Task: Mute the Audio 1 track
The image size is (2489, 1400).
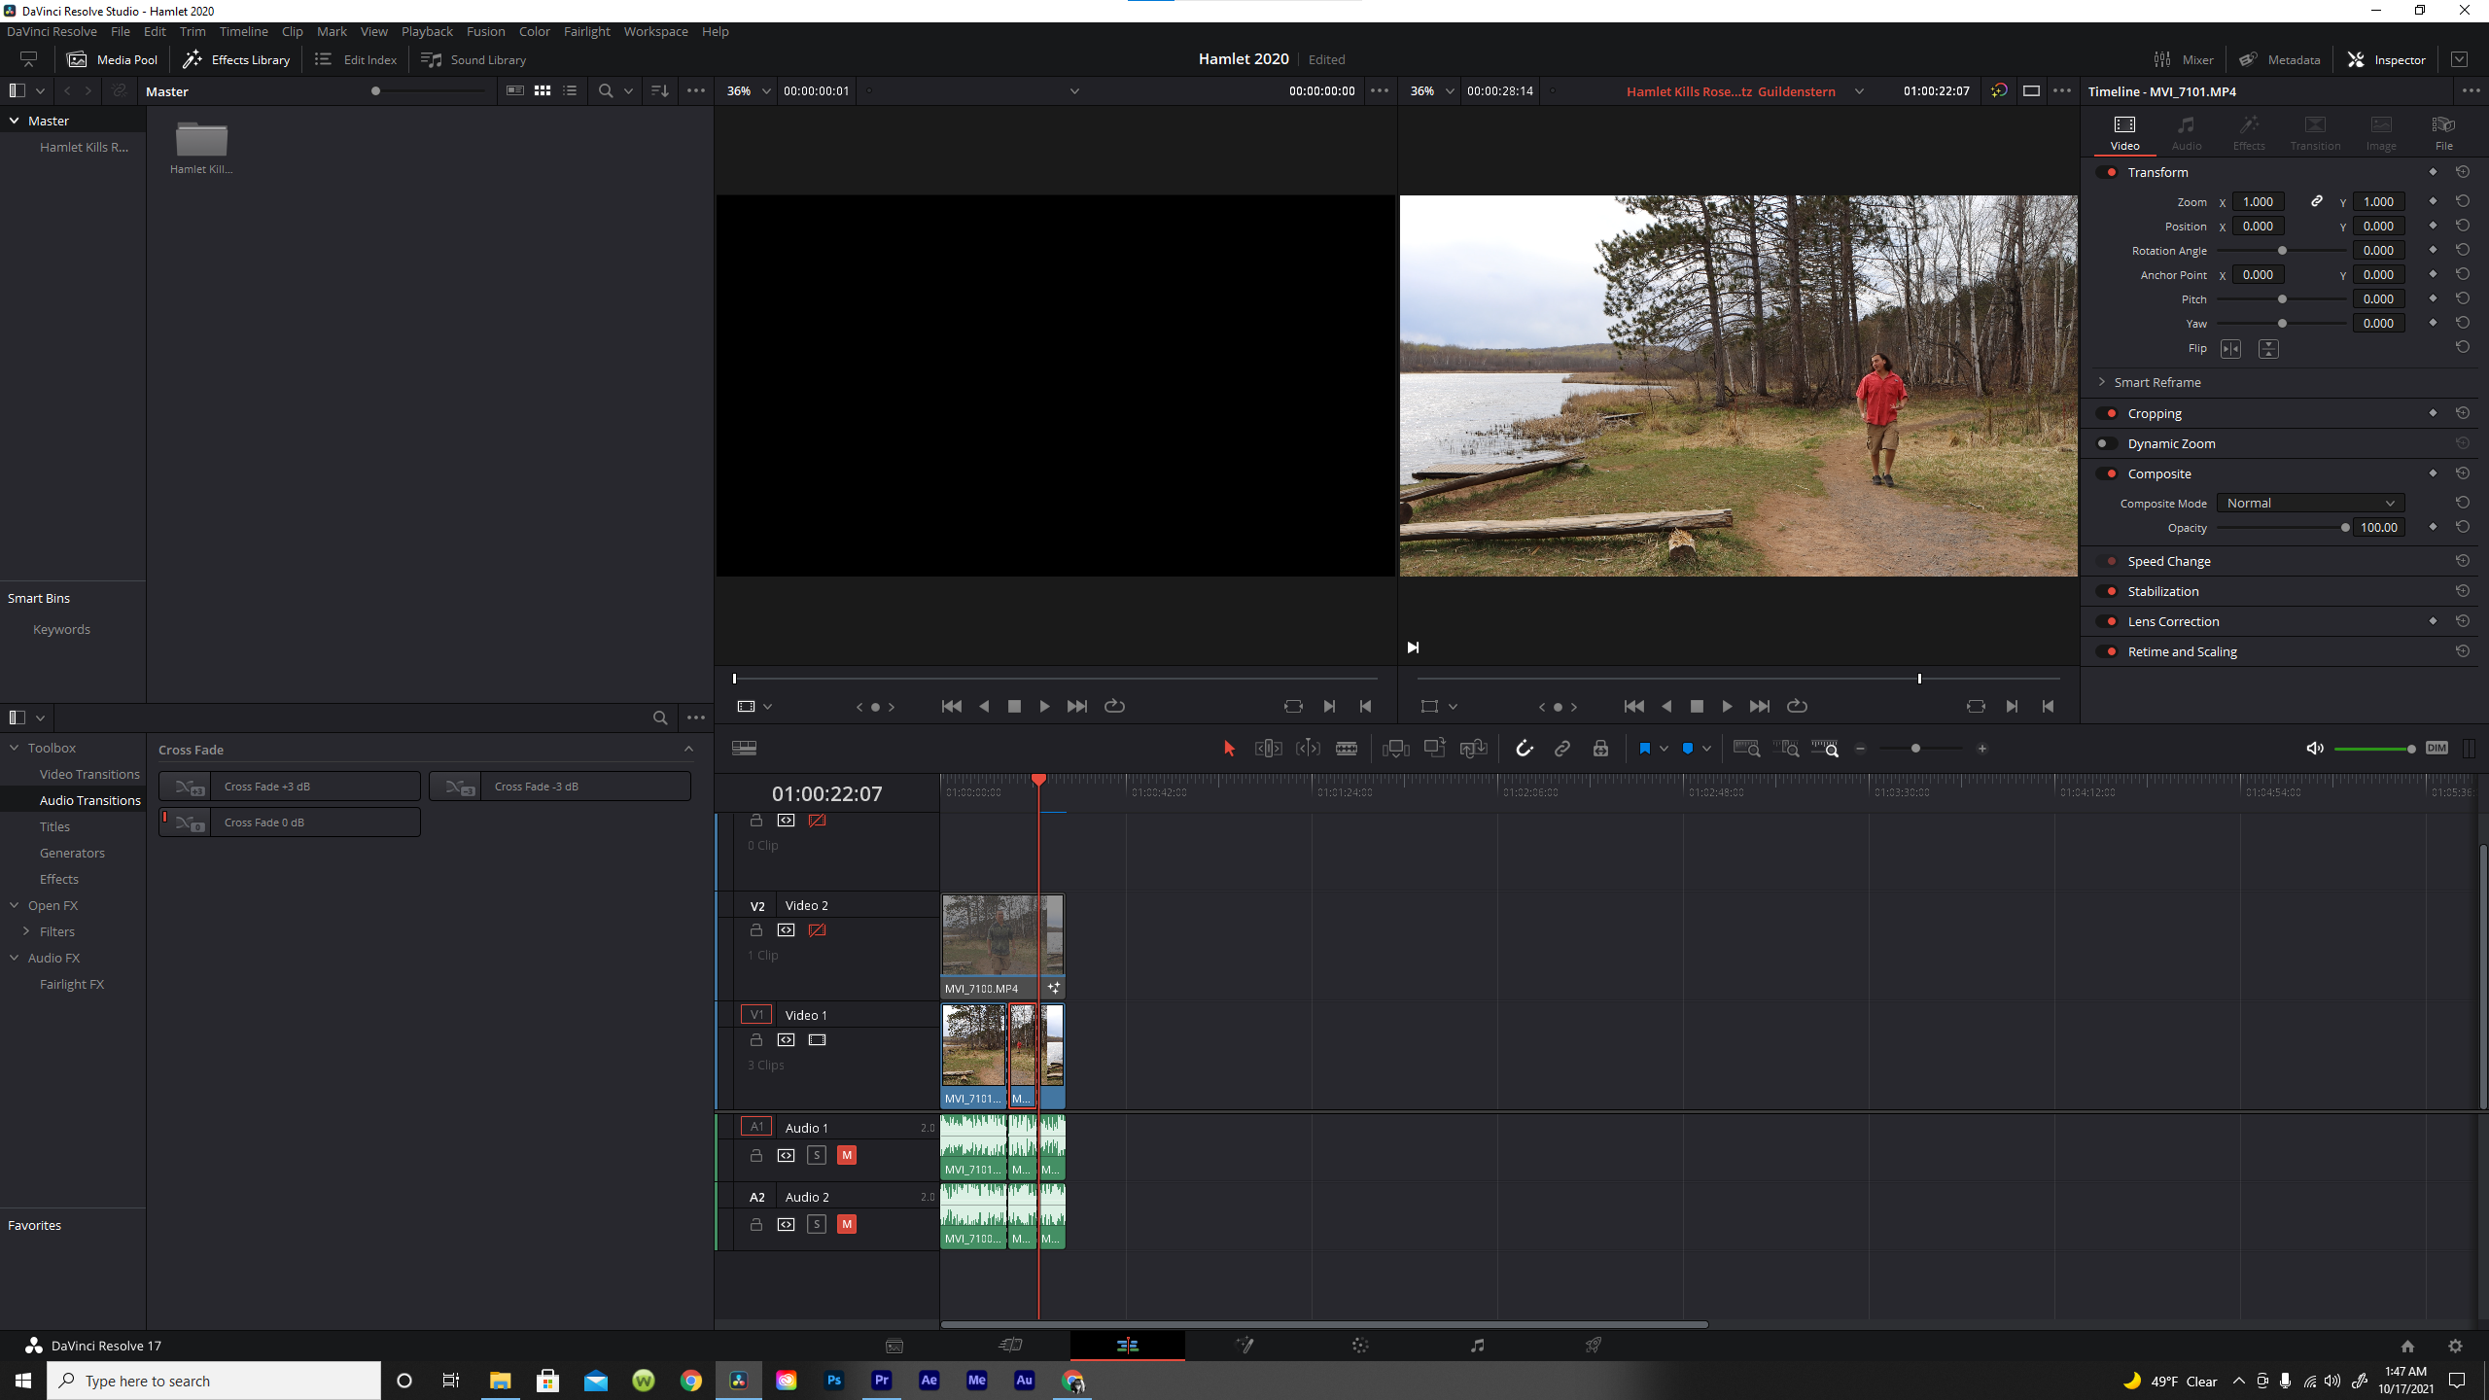Action: click(847, 1155)
